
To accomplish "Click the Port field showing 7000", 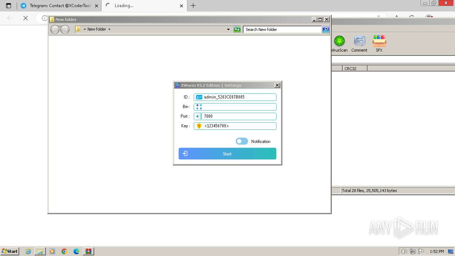I will point(235,116).
